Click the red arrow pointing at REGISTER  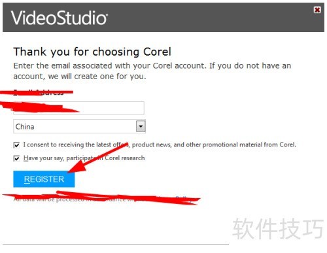tap(97, 158)
